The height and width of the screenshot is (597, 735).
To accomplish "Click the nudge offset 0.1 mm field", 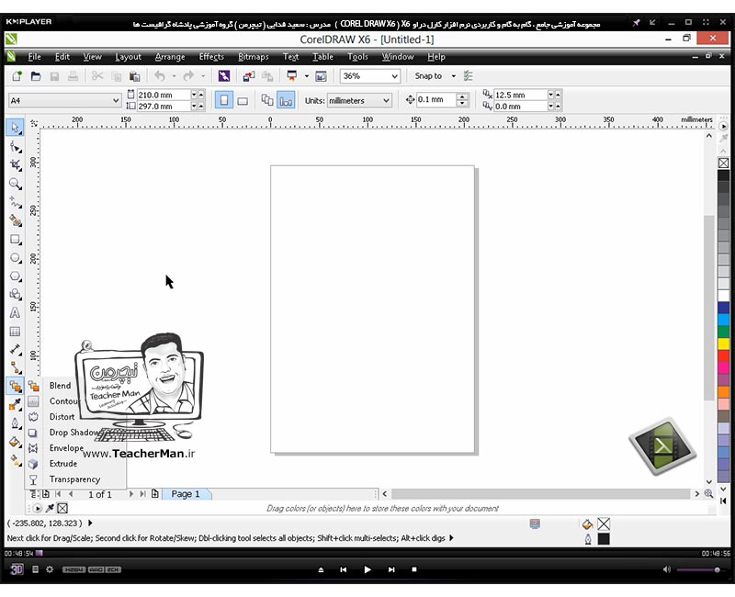I will click(x=435, y=100).
